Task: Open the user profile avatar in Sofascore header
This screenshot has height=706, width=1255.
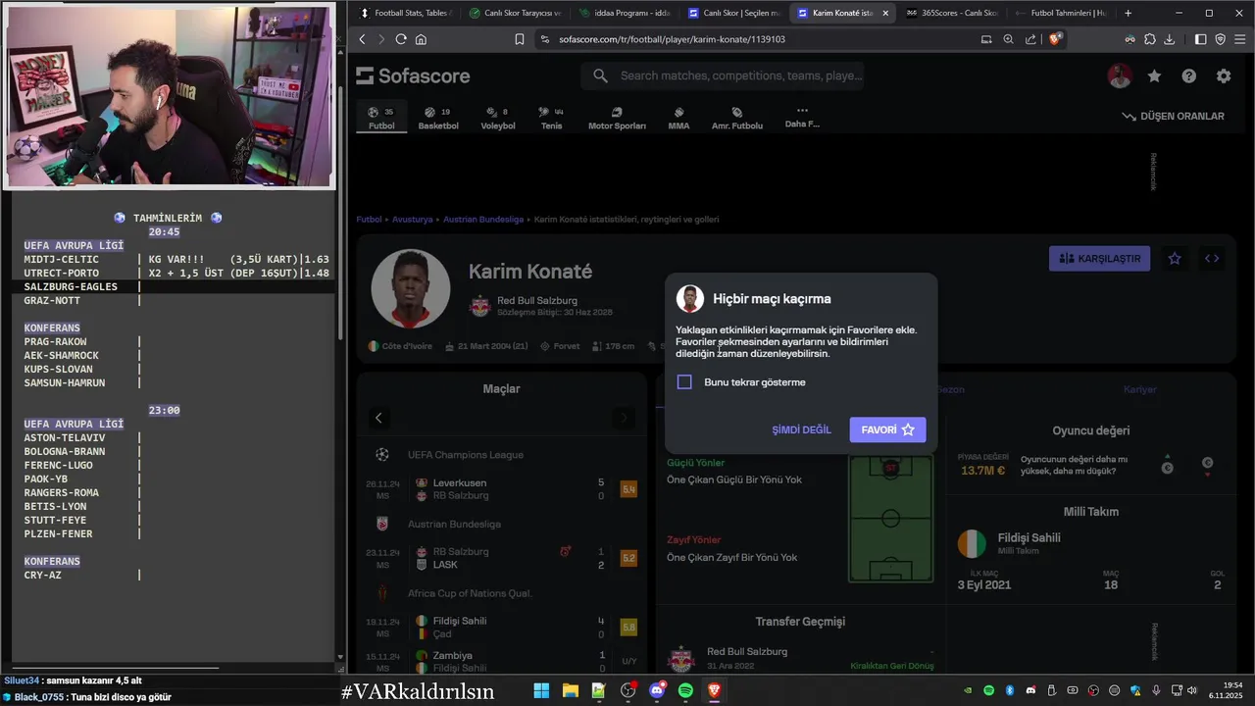Action: (1120, 76)
